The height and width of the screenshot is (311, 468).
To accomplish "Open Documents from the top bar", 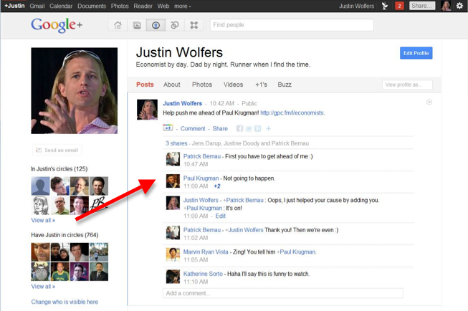I will coord(92,6).
